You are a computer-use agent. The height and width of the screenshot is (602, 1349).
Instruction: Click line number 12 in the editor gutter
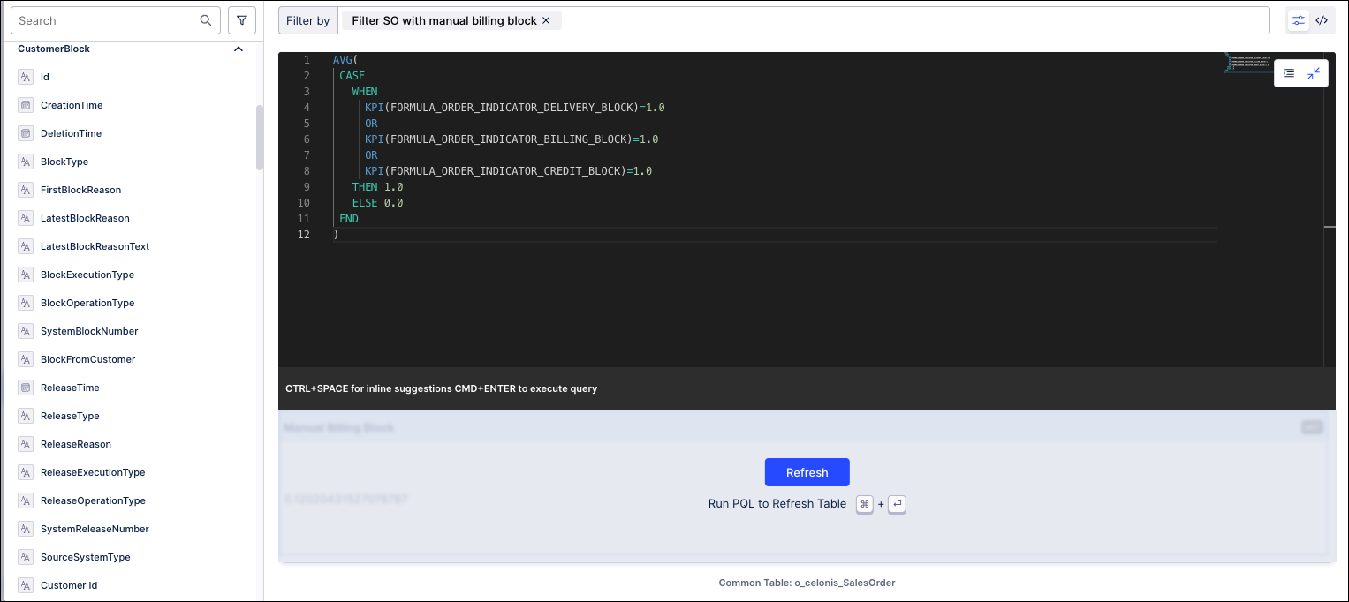(304, 235)
